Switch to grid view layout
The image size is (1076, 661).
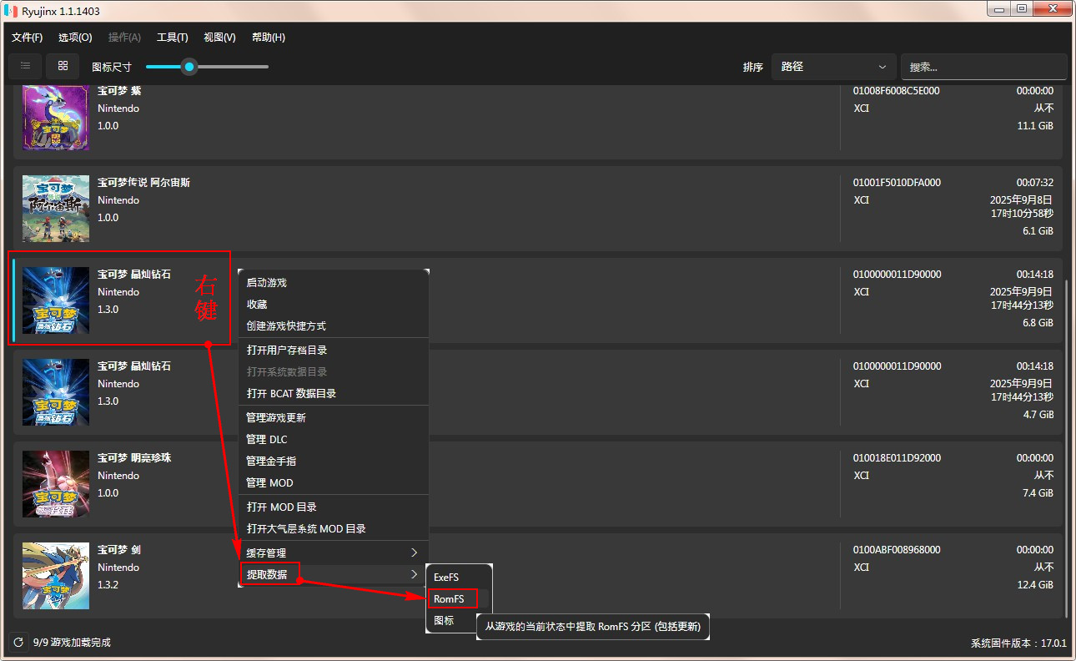[x=63, y=66]
